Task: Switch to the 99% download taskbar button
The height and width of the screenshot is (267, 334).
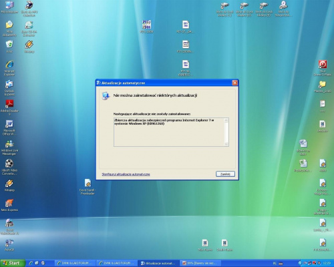Action: [200, 263]
